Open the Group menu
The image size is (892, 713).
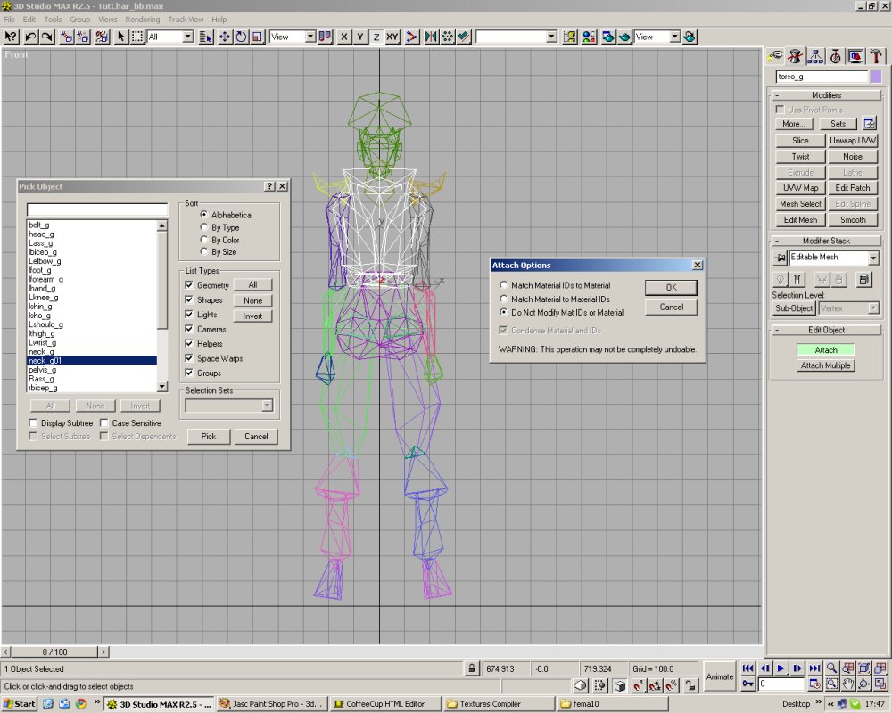(x=79, y=20)
